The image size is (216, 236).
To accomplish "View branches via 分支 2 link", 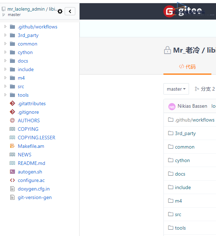I will coord(205,89).
